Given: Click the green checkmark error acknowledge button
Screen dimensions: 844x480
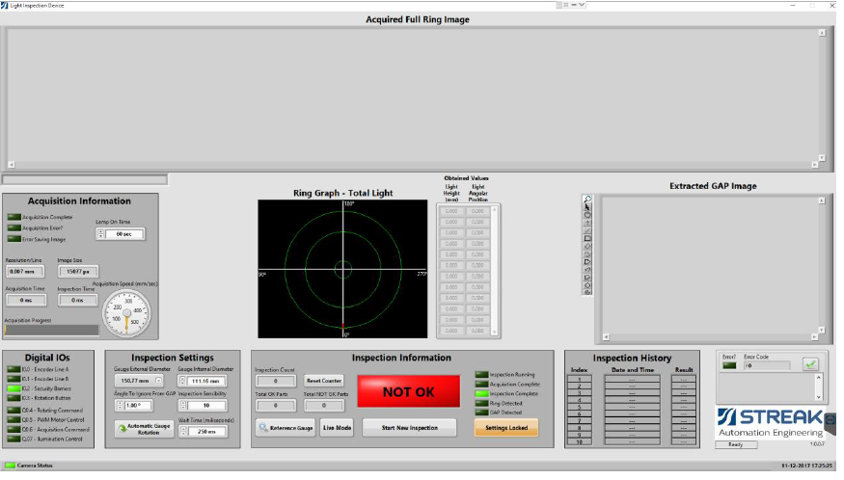Looking at the screenshot, I should [x=810, y=364].
